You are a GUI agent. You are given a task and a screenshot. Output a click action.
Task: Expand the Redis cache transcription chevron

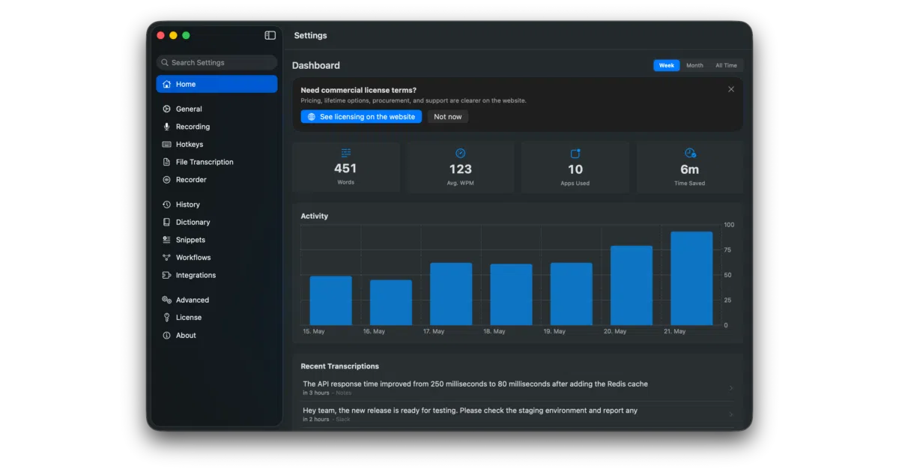[731, 388]
